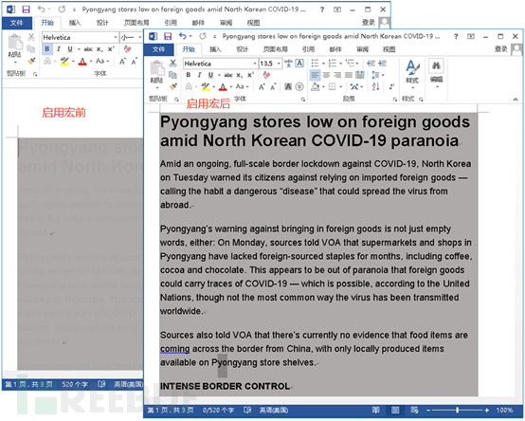Open the 文件 menu in front window
Image resolution: width=525 pixels, height=421 pixels.
click(x=158, y=49)
